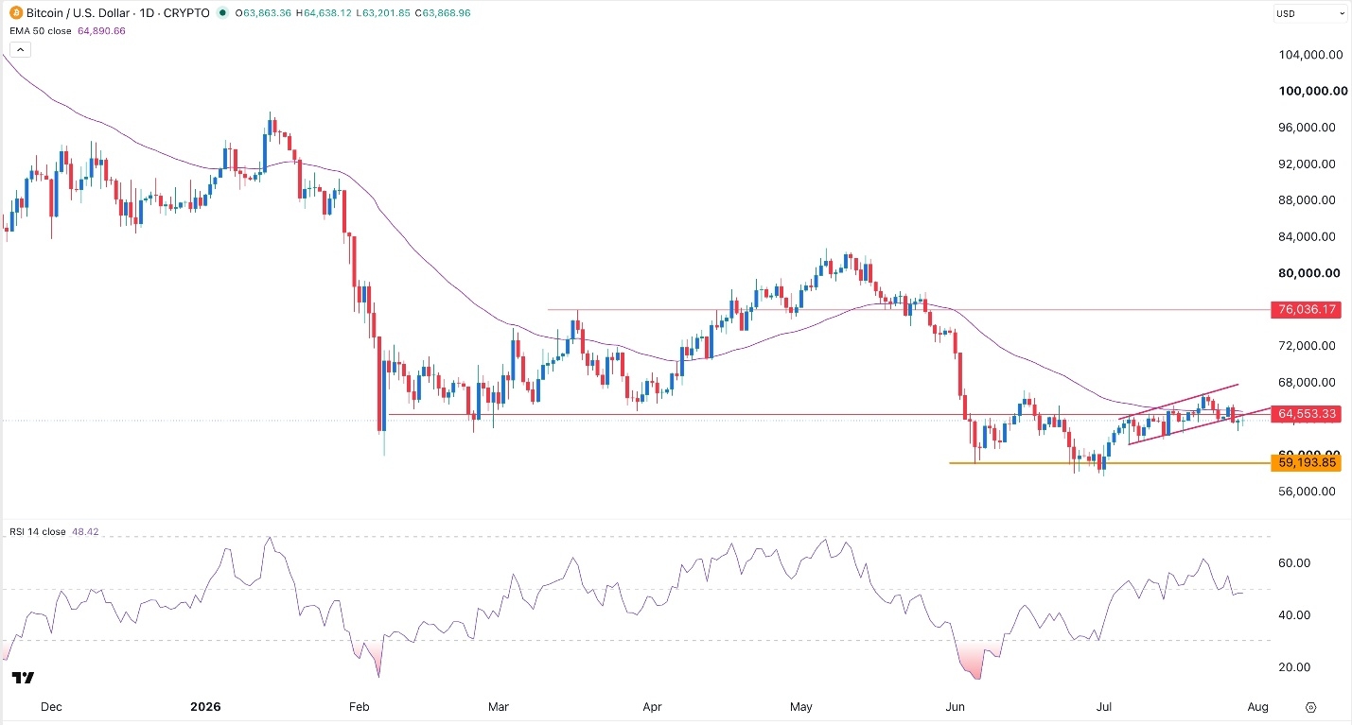Viewport: 1352px width, 725px height.
Task: Click the Mar label on time axis
Action: click(x=499, y=707)
